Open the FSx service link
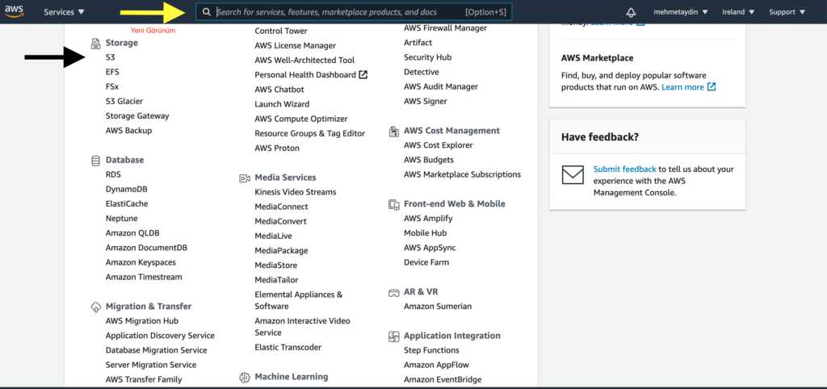The image size is (827, 389). click(111, 87)
